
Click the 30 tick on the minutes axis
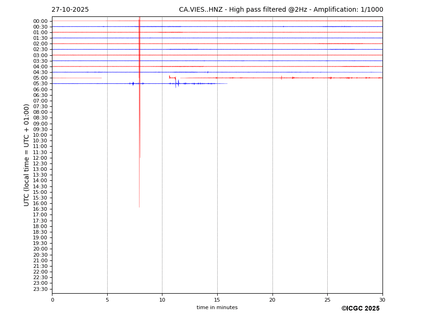click(382, 300)
